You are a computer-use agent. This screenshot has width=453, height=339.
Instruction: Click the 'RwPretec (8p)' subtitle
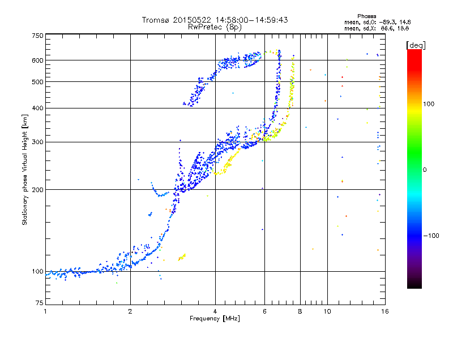point(215,27)
